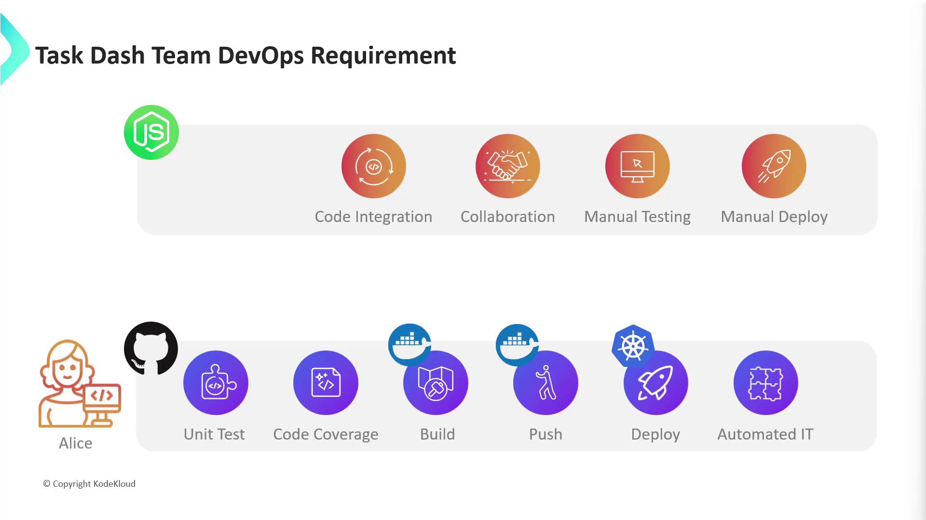The width and height of the screenshot is (926, 520).
Task: Click the Manual Deploy rocket icon
Action: [x=774, y=166]
